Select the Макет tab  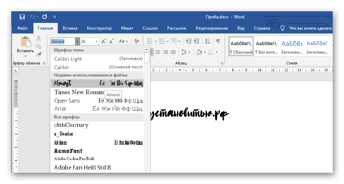(x=127, y=28)
